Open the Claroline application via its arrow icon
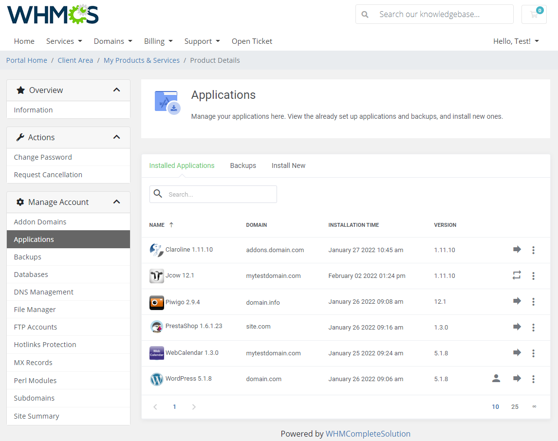 point(517,250)
